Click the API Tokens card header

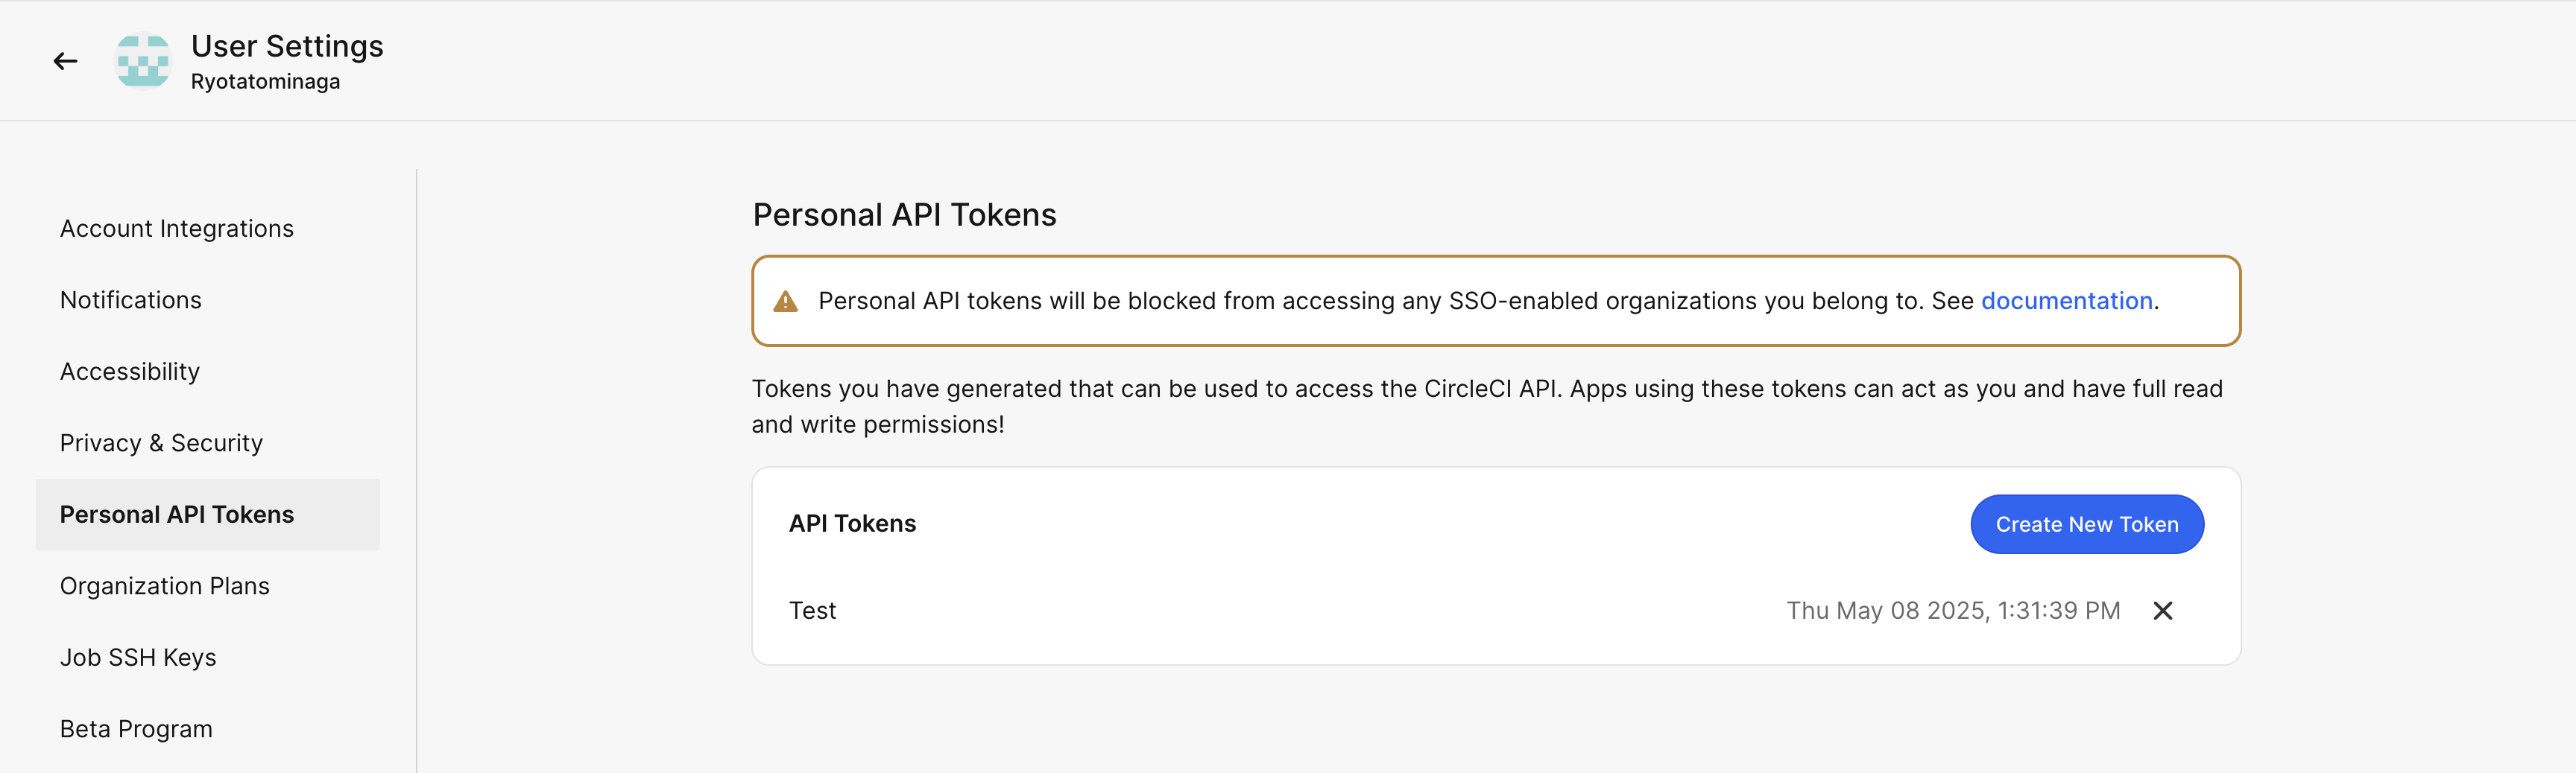(852, 524)
